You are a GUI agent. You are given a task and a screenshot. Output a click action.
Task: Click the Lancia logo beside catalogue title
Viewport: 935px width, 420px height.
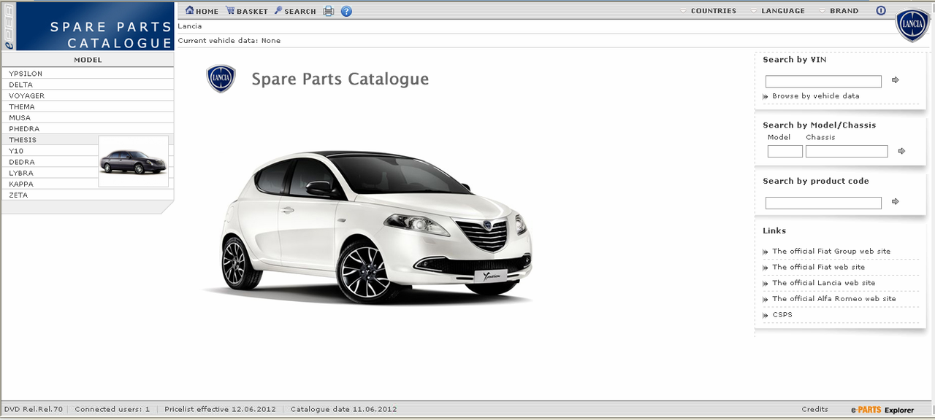pos(221,79)
